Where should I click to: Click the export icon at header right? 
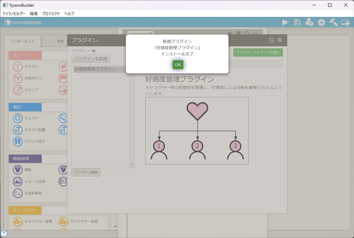pos(346,23)
